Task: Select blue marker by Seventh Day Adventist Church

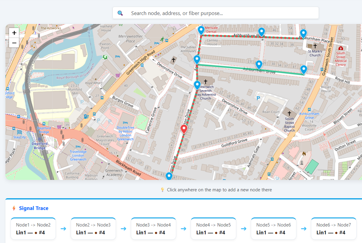Action: tap(197, 85)
